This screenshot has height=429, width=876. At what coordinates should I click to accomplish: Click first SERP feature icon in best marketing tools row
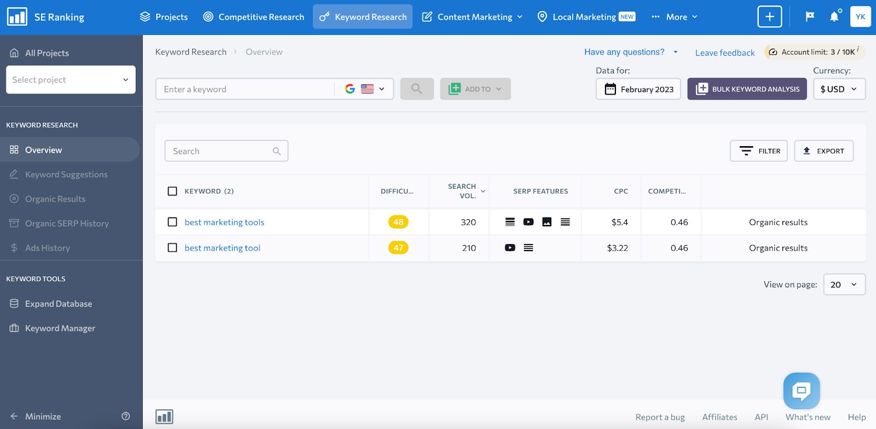(x=510, y=222)
